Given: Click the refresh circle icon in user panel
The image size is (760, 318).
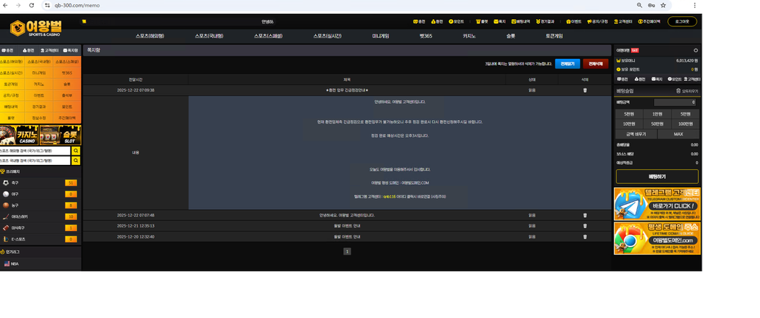Looking at the screenshot, I should tap(695, 51).
